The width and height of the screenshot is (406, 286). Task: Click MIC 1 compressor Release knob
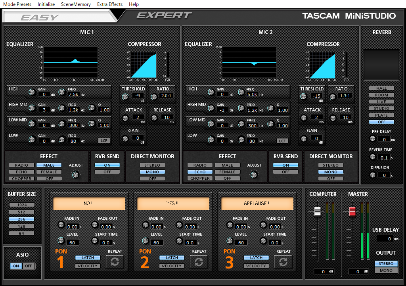tap(154, 118)
